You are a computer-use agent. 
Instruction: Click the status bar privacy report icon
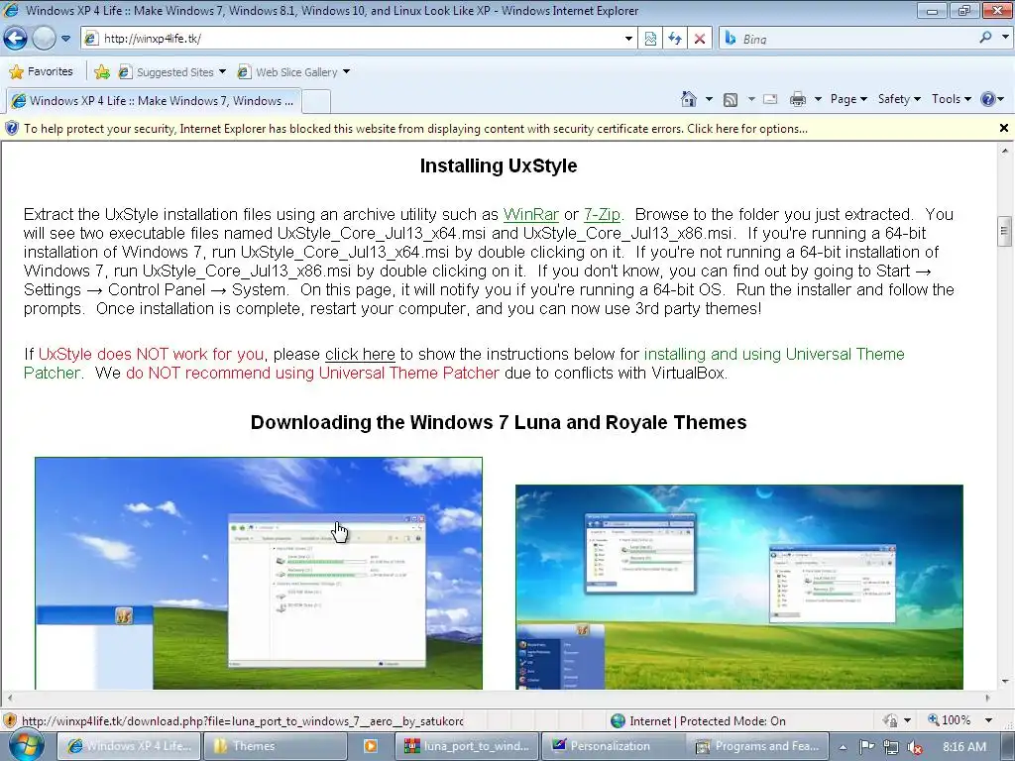click(891, 720)
